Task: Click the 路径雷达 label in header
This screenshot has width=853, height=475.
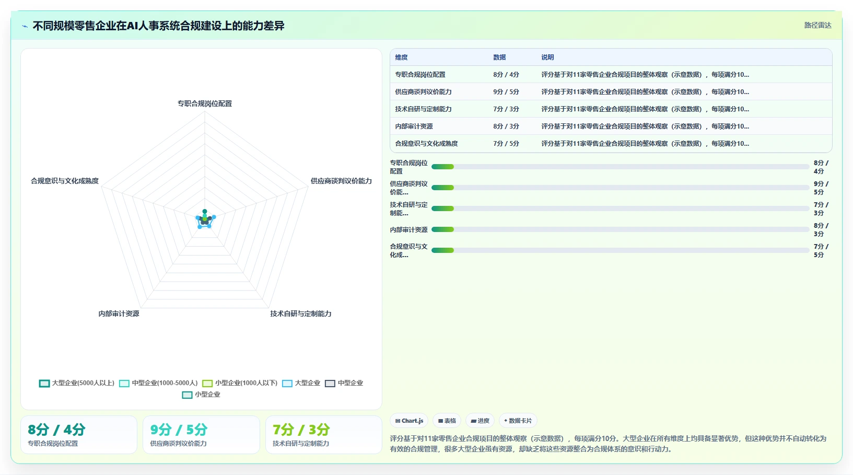Action: coord(817,25)
